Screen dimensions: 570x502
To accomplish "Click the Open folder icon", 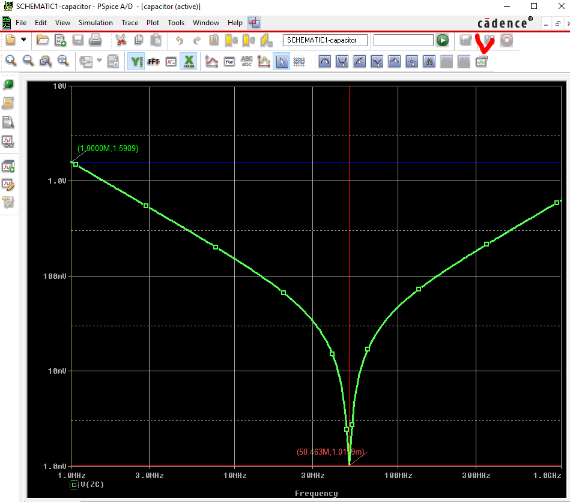I will pos(43,40).
